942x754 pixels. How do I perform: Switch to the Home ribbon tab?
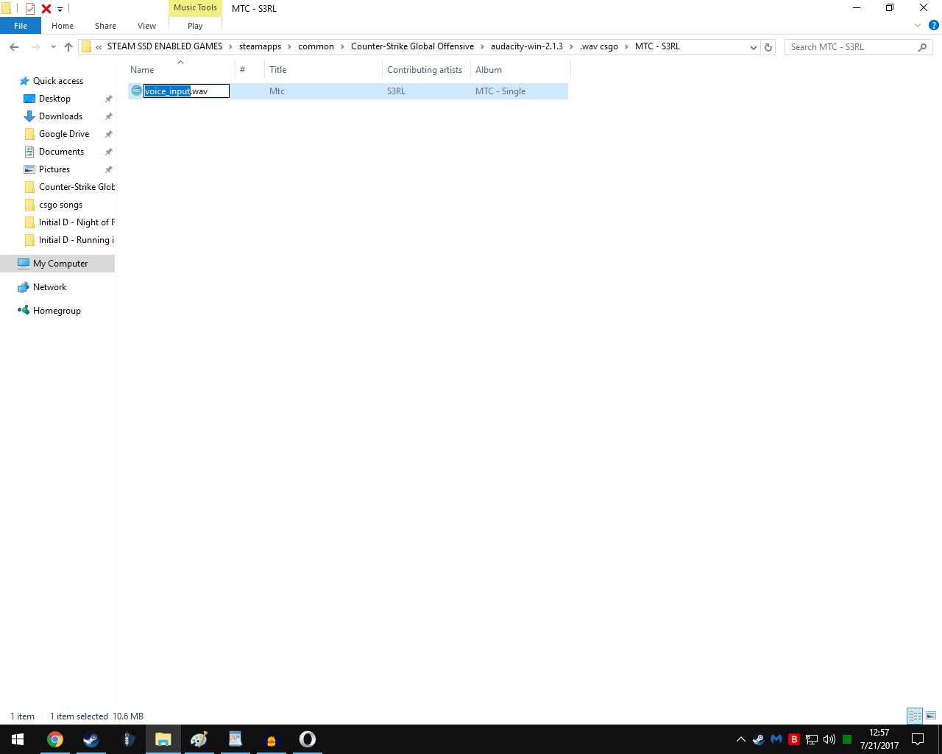(x=63, y=26)
